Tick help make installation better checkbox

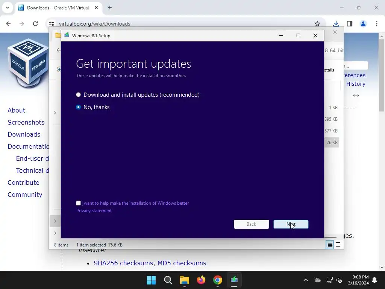tap(78, 203)
